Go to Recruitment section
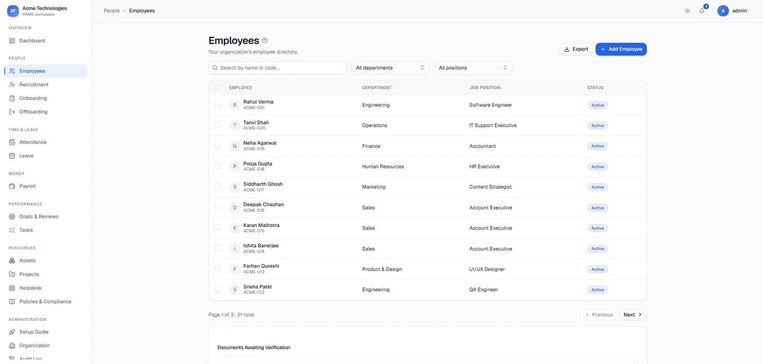Viewport: 763px width, 364px height. [x=46, y=85]
